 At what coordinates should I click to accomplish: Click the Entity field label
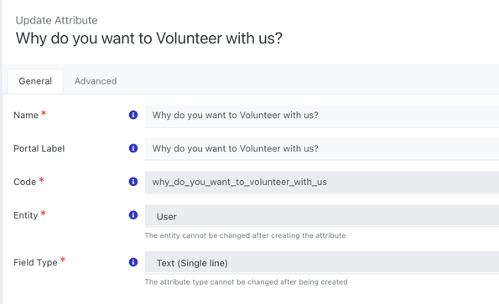25,215
